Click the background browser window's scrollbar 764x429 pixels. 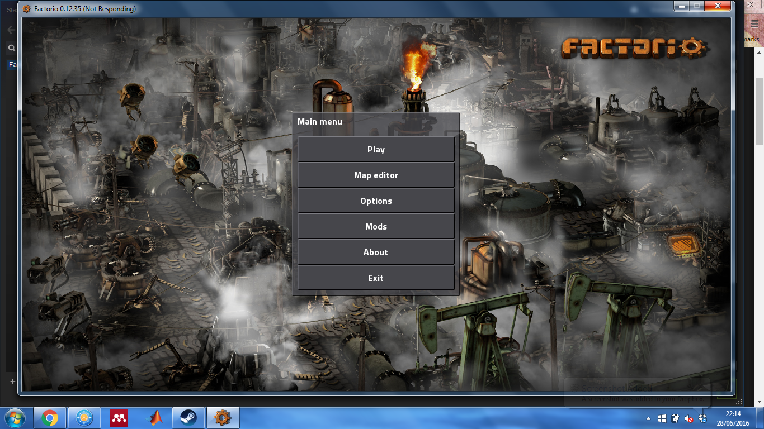760,112
